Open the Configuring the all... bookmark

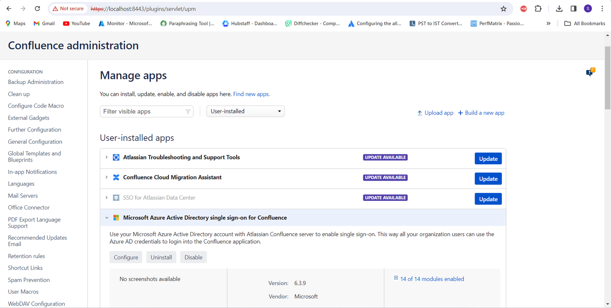point(375,23)
